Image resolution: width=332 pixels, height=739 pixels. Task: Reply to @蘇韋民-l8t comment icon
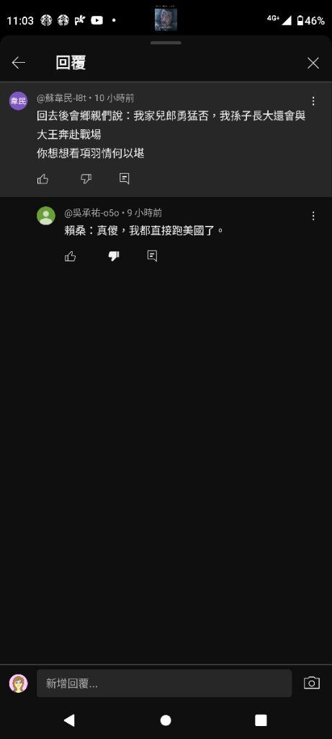[125, 179]
